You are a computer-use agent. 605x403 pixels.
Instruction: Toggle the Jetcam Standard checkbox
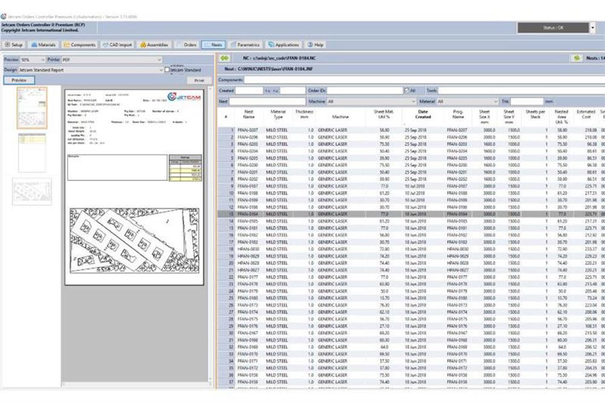pyautogui.click(x=167, y=70)
